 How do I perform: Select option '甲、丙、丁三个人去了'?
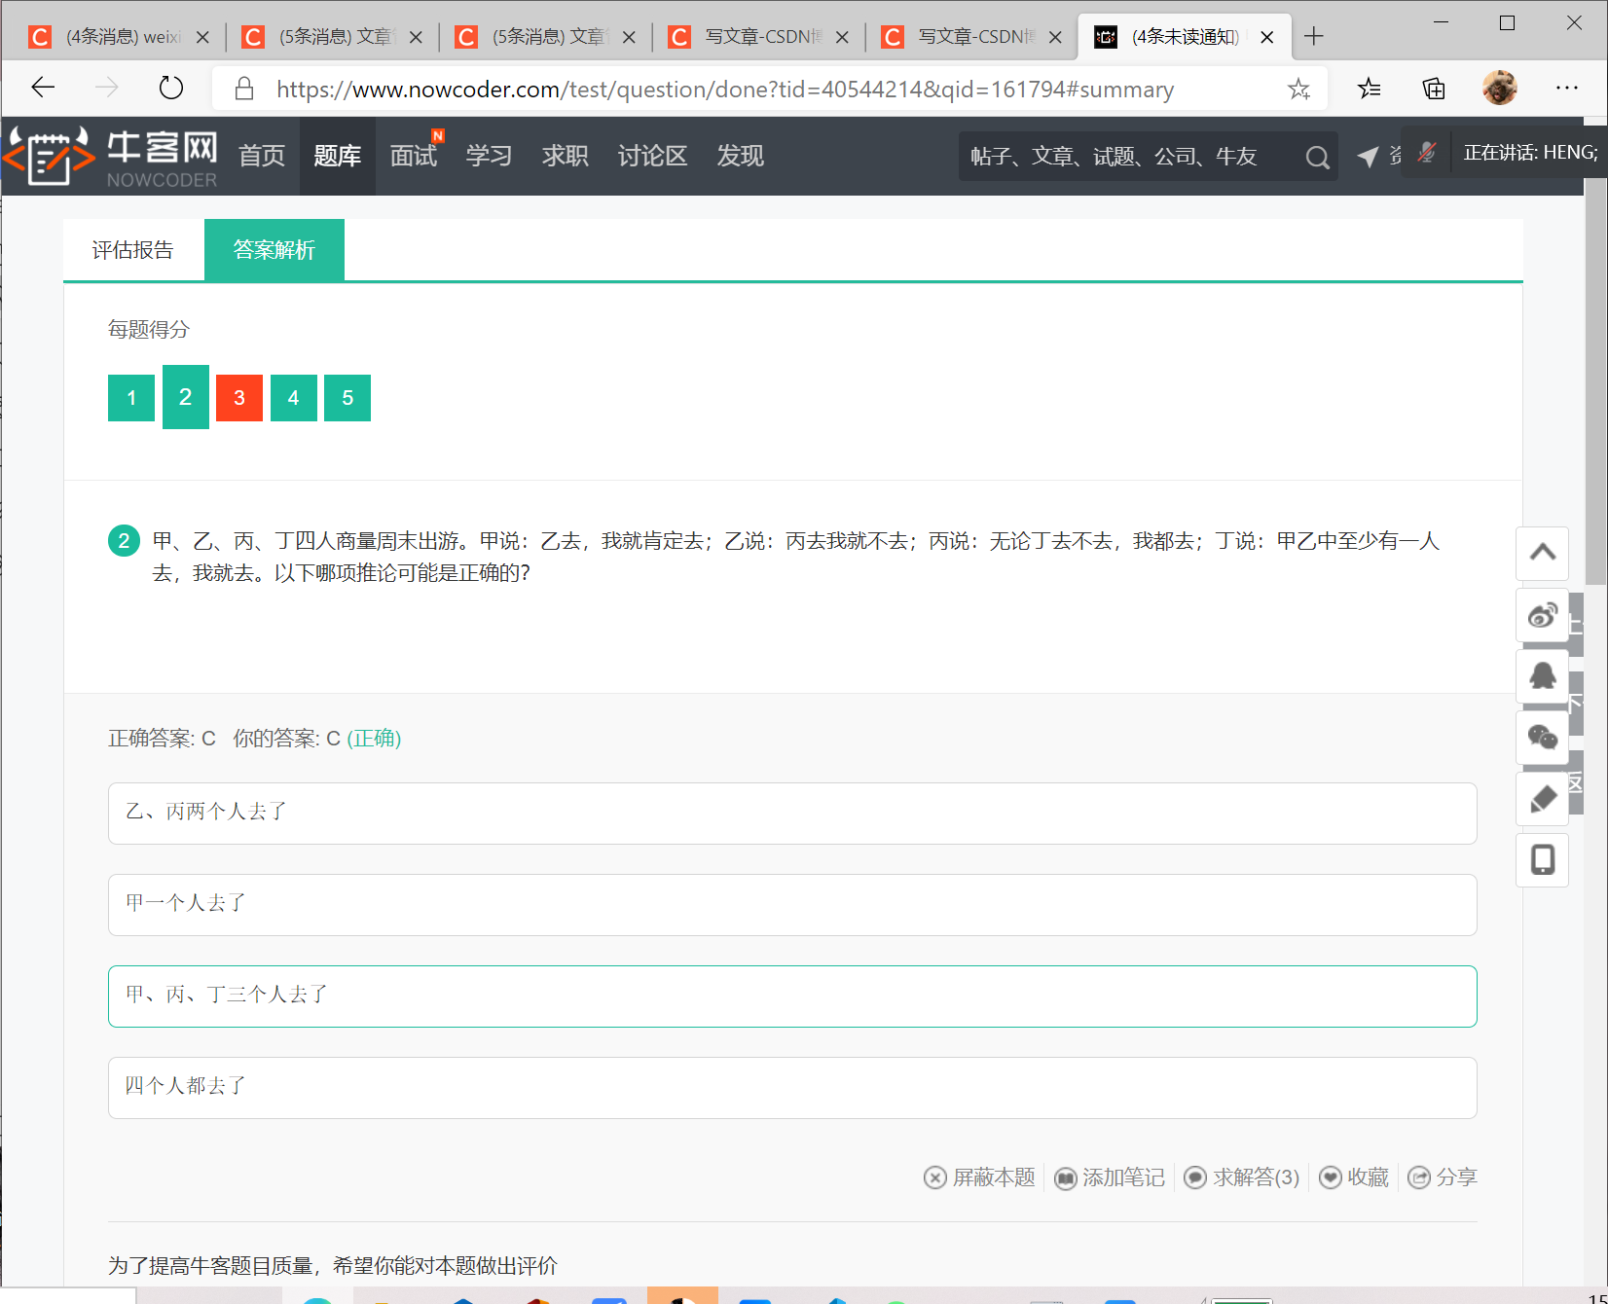click(792, 996)
